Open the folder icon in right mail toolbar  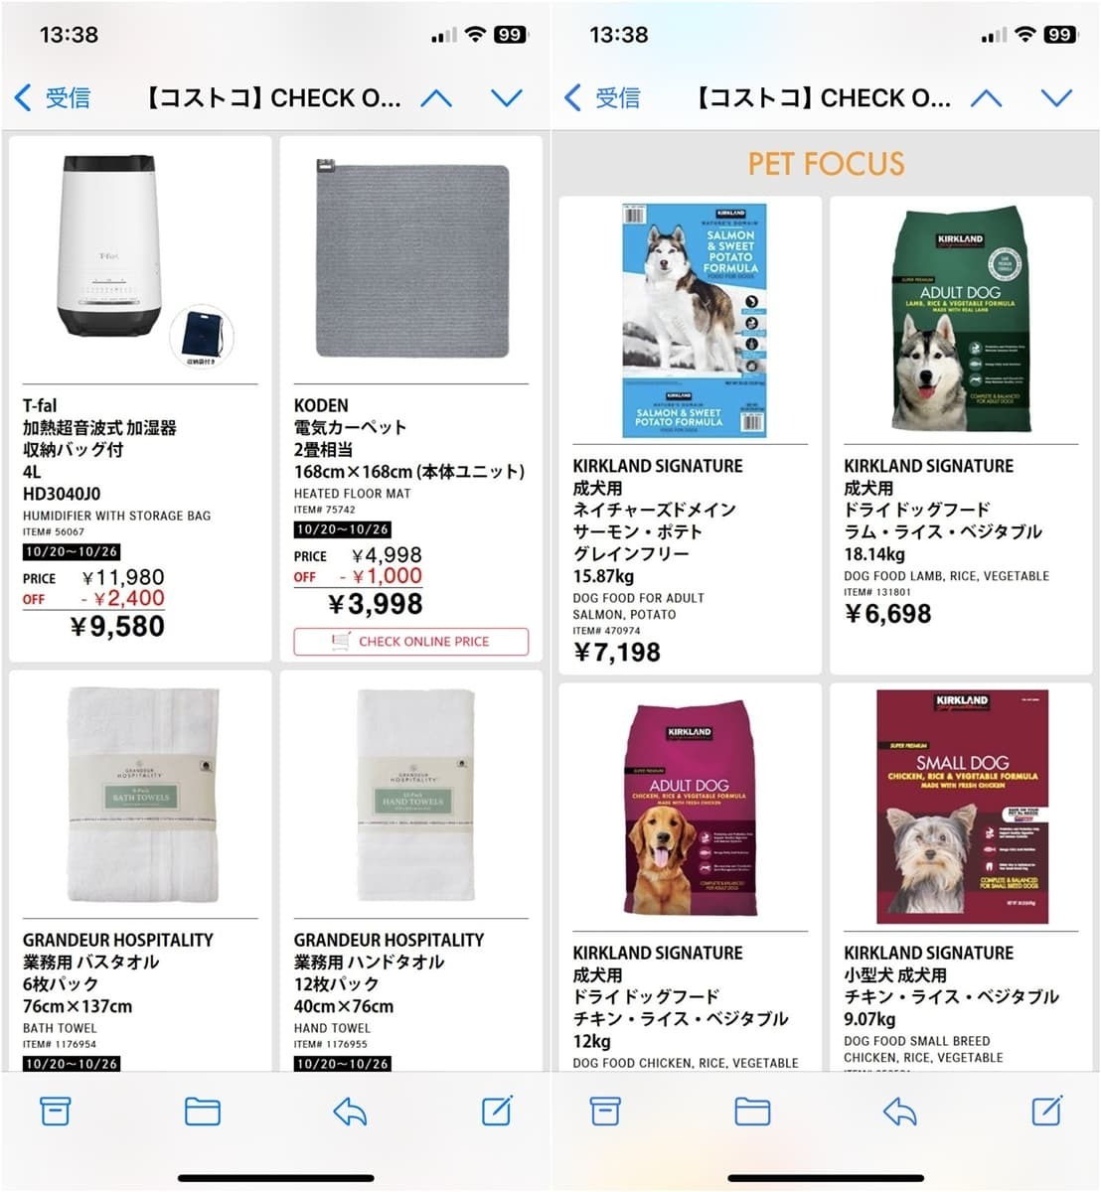click(752, 1111)
